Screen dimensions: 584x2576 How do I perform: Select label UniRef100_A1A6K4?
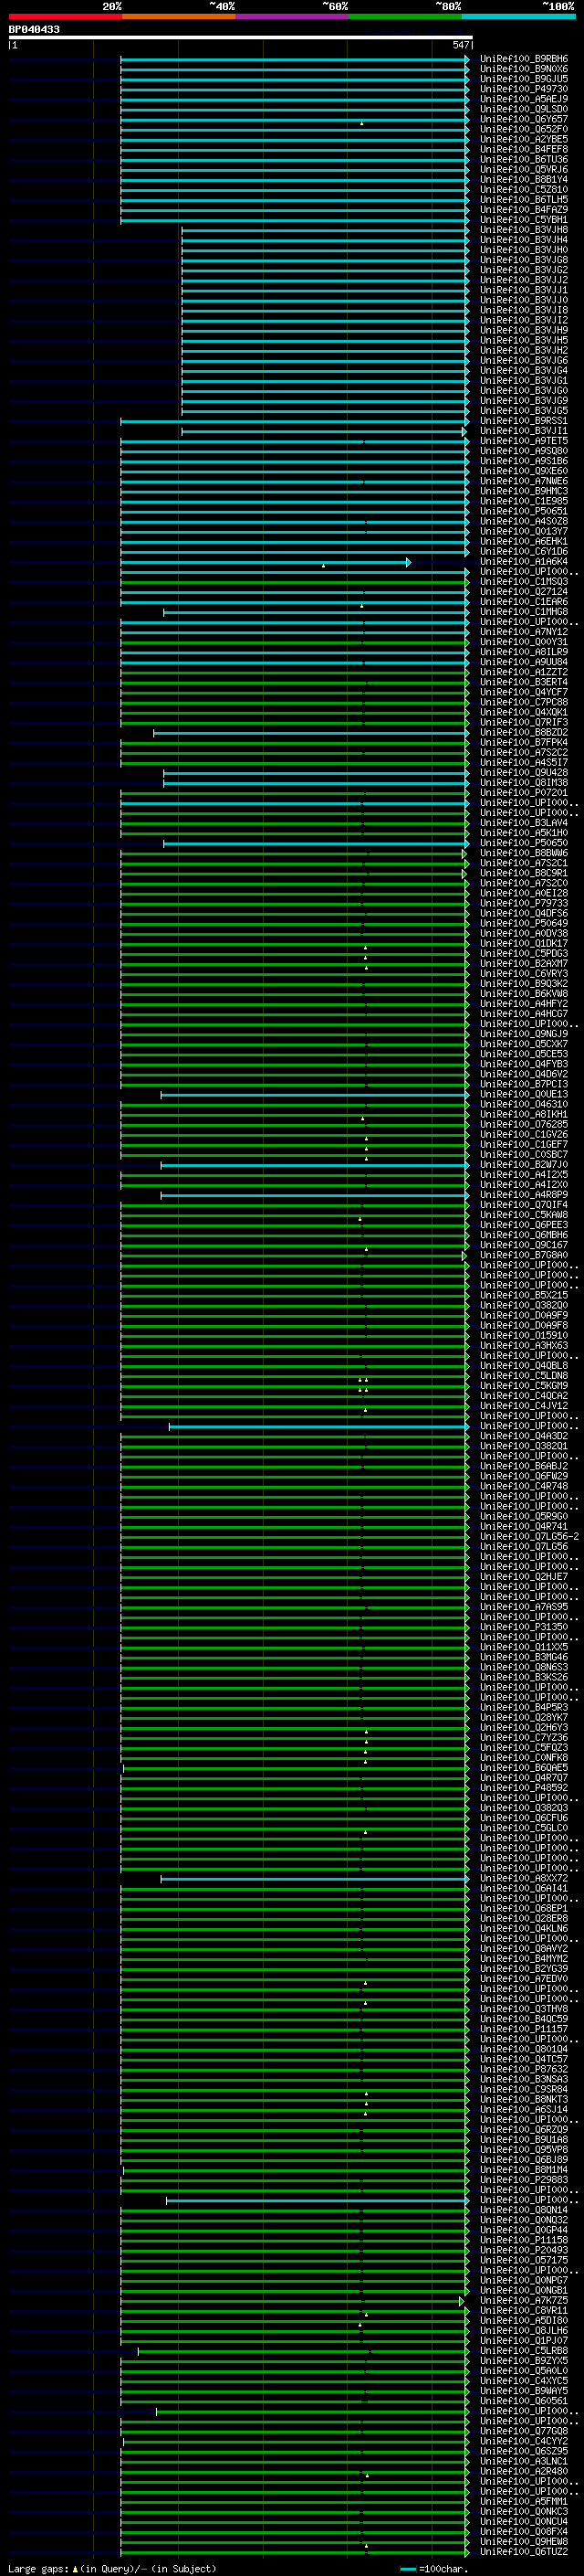pos(524,562)
